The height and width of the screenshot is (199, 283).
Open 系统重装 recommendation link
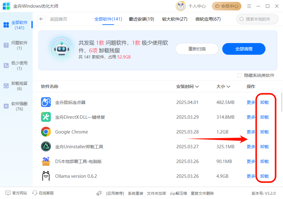pyautogui.click(x=136, y=193)
